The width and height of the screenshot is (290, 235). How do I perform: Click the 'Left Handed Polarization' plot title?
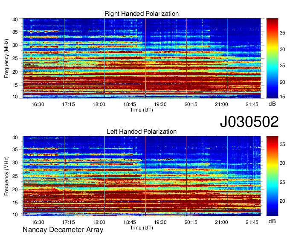point(142,132)
